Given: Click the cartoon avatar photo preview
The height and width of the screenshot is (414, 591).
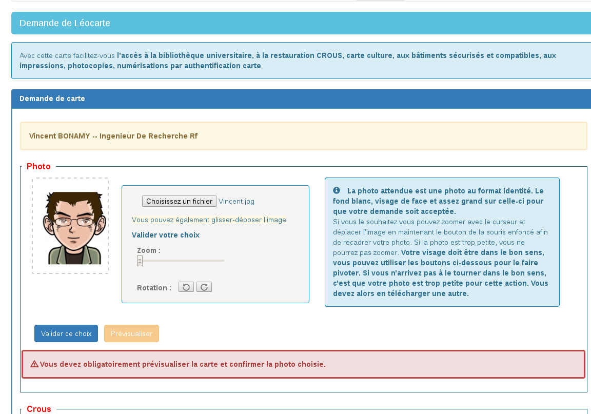Looking at the screenshot, I should (70, 226).
